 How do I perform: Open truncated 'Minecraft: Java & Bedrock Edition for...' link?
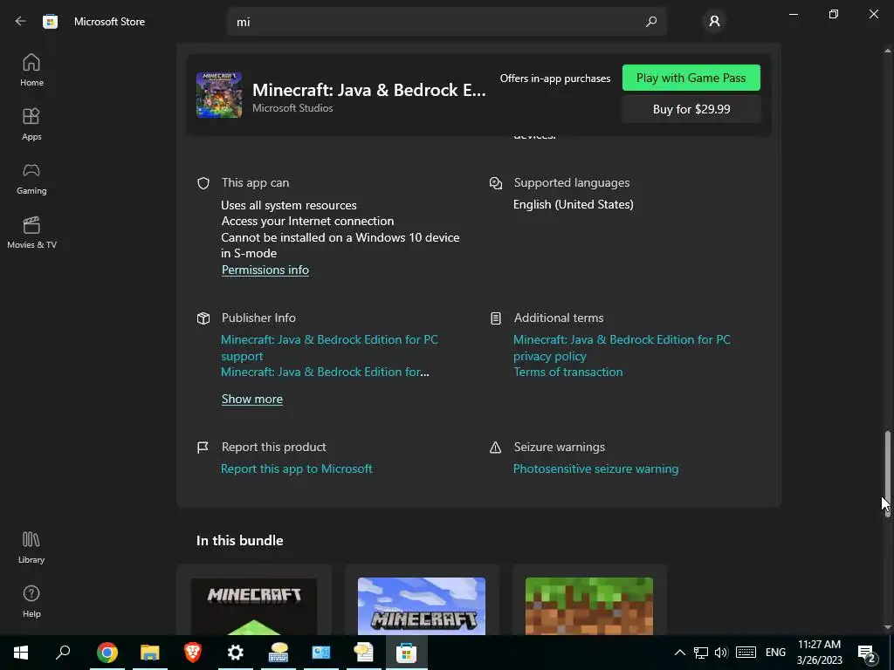[325, 372]
